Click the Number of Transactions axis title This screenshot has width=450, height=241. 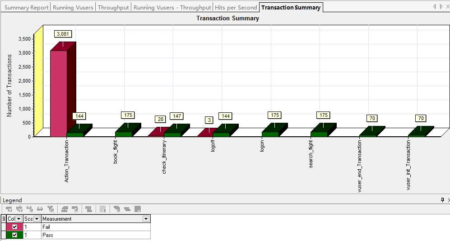[9, 85]
